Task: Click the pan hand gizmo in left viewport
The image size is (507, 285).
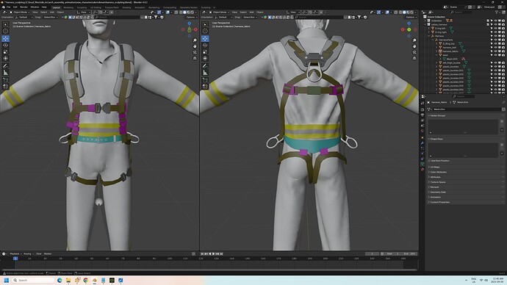Action: pos(195,46)
